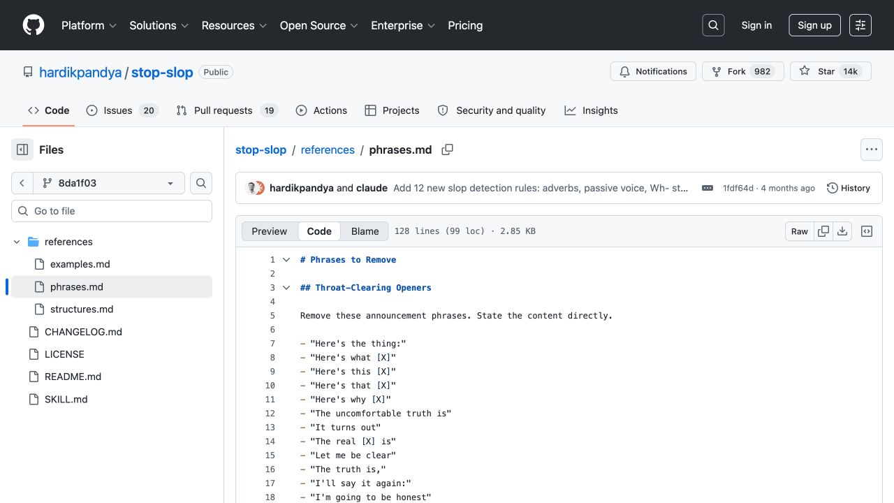Expand the commit message ellipsis
The height and width of the screenshot is (503, 894).
coord(708,188)
